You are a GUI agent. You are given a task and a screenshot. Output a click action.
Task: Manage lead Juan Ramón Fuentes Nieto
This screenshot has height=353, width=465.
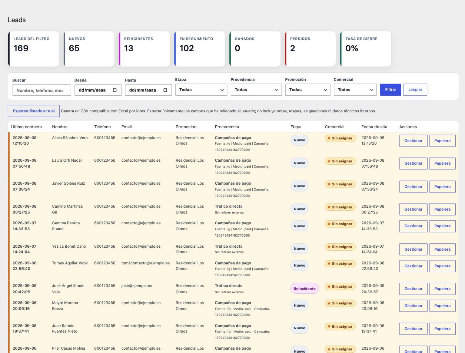413,329
